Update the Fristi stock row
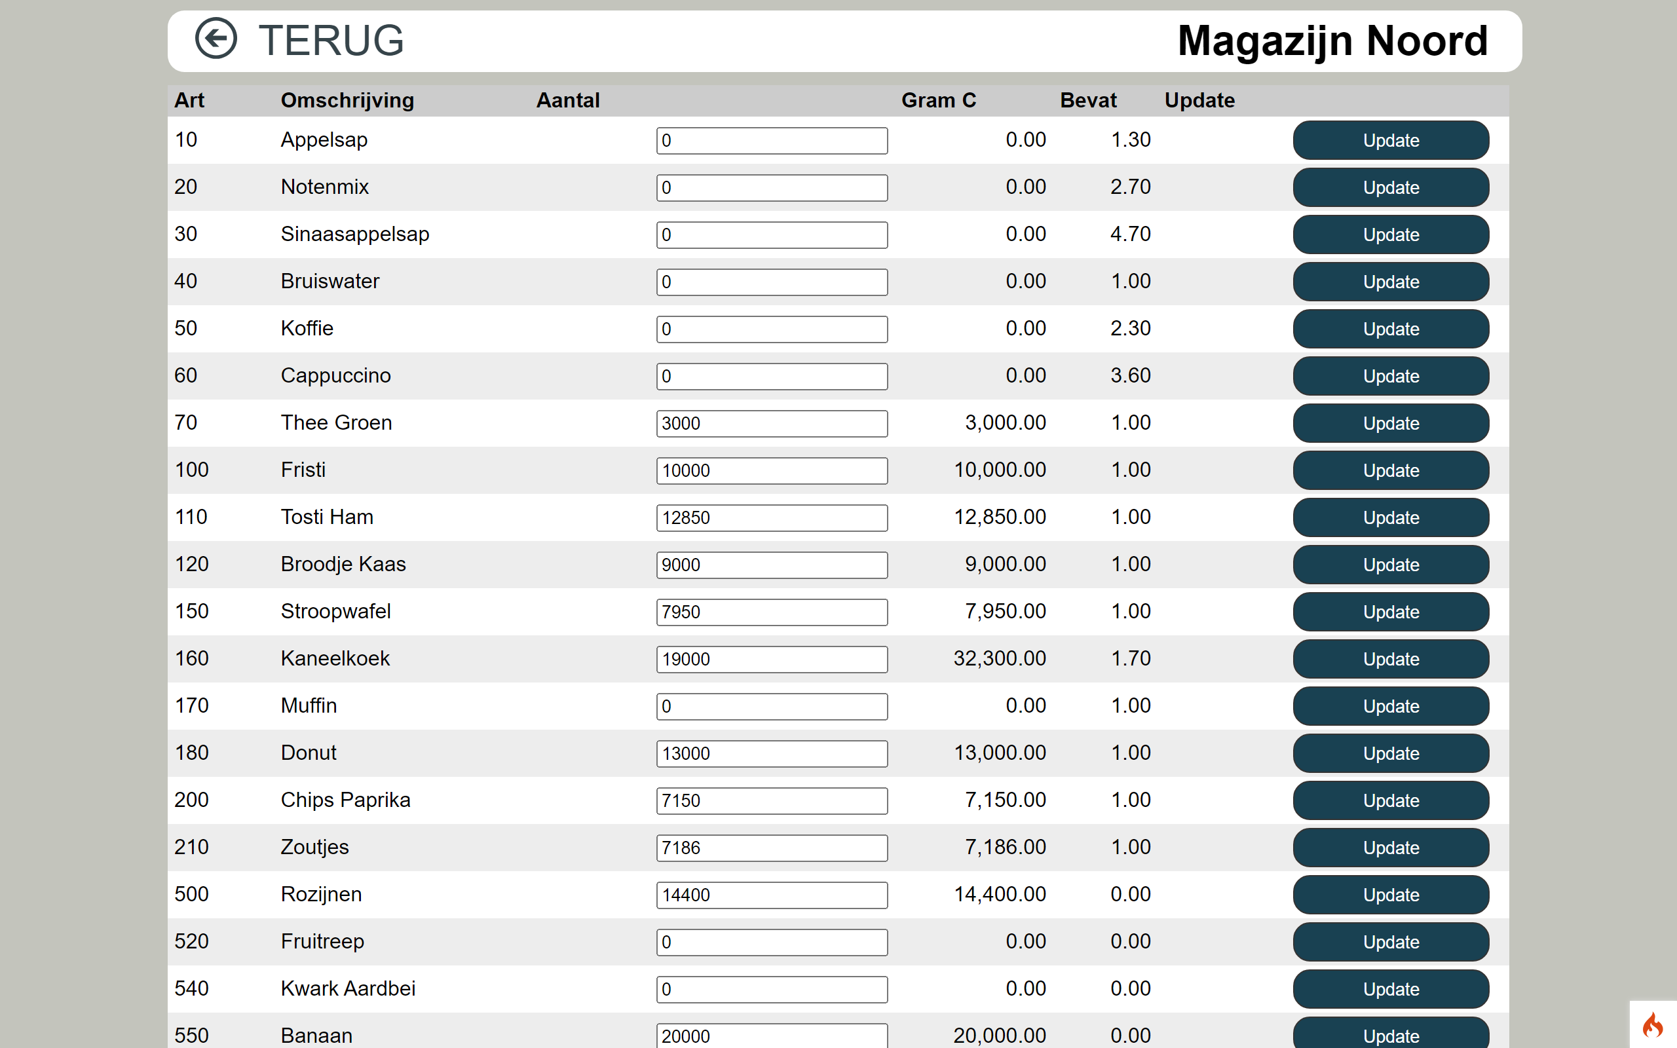The image size is (1677, 1048). 1391,470
